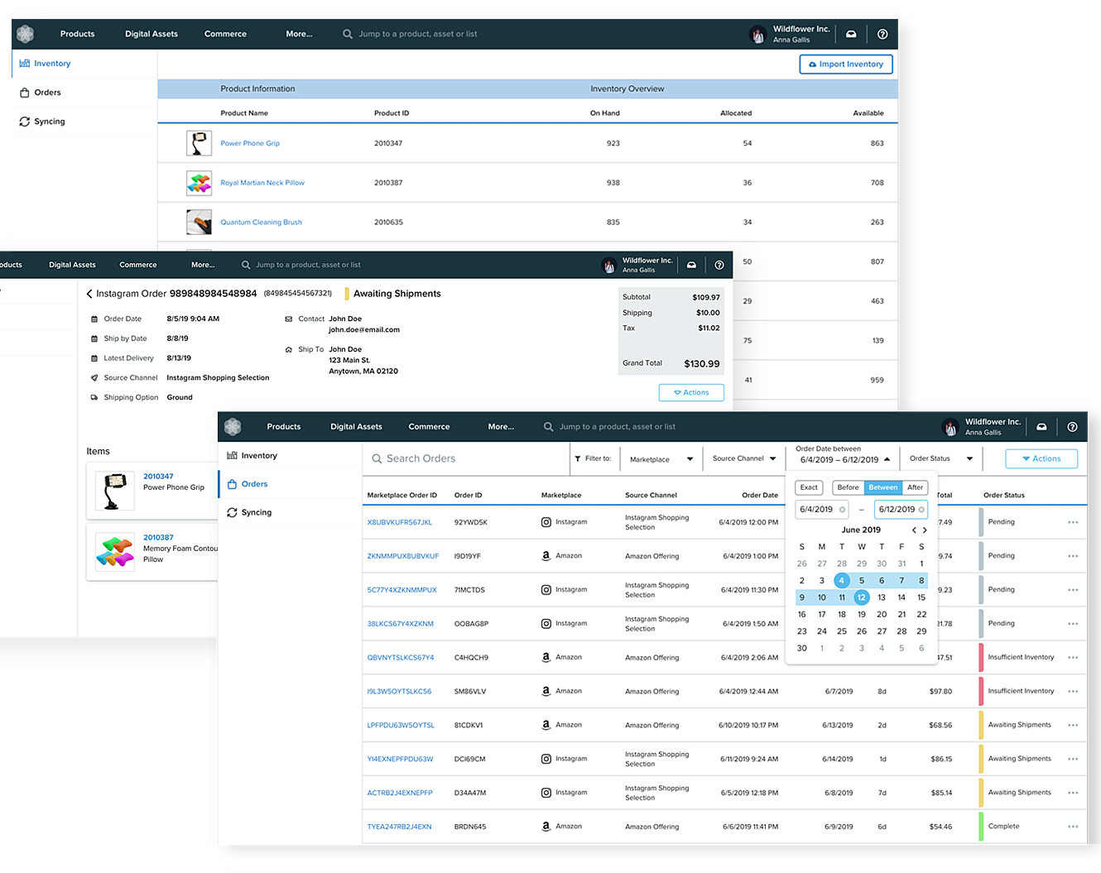
Task: Open More... menu in the Orders window
Action: click(501, 427)
